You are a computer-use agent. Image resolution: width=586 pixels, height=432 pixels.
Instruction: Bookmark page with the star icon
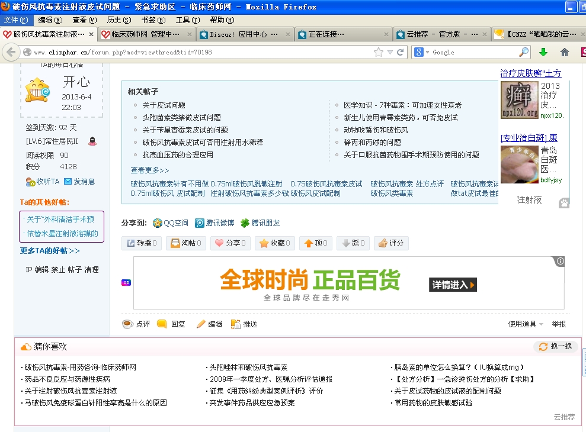point(379,52)
